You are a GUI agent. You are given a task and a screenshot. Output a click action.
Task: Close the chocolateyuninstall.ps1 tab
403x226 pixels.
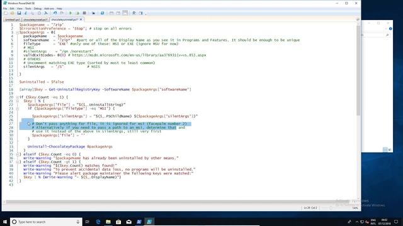81,19
